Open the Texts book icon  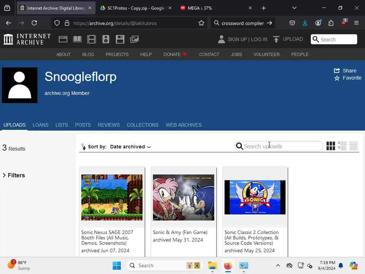click(77, 39)
